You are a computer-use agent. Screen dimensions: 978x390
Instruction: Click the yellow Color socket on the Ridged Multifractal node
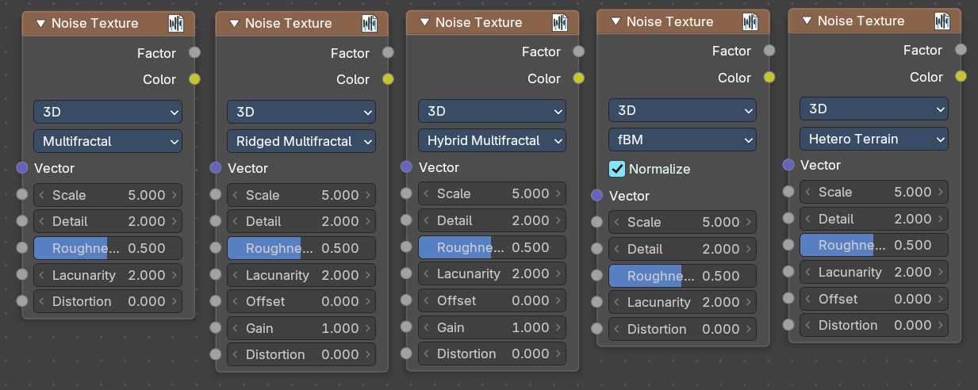388,79
